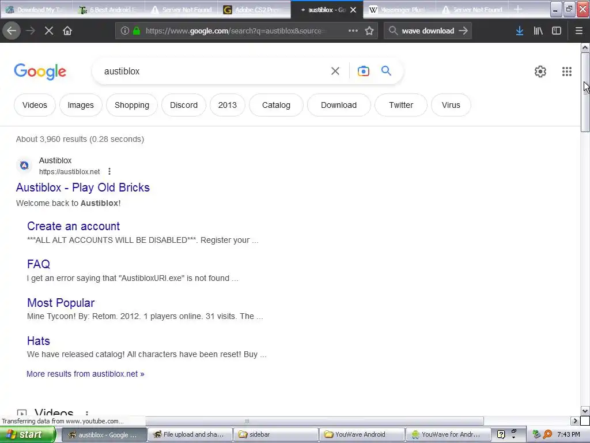This screenshot has height=443, width=590.
Task: Open the Most Popular sitelink
Action: (x=60, y=302)
